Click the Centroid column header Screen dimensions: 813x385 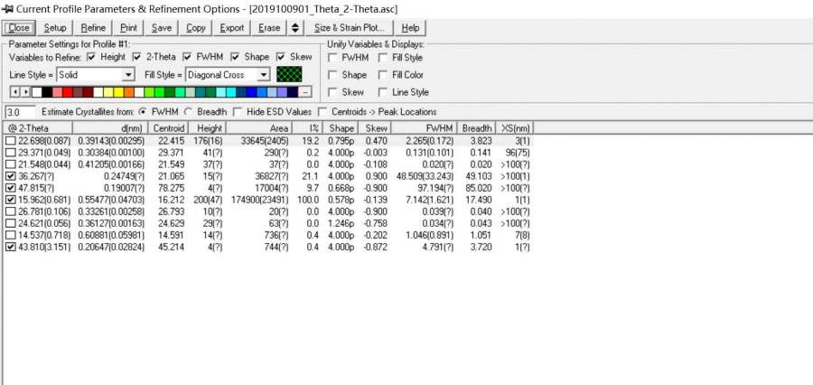169,127
